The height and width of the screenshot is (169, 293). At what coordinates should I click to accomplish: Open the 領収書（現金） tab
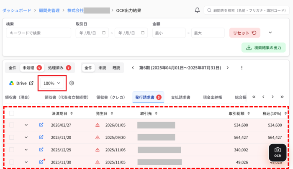point(18,97)
